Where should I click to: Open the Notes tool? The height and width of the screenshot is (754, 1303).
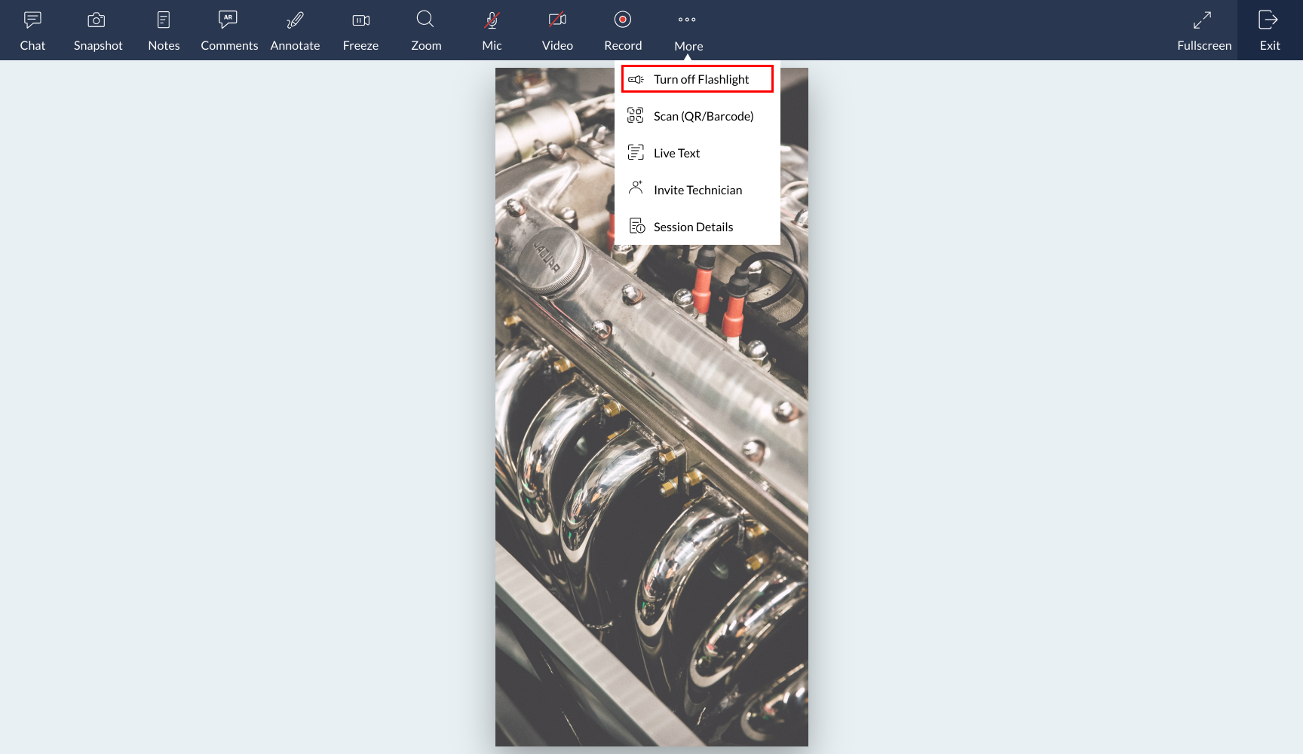pos(164,30)
